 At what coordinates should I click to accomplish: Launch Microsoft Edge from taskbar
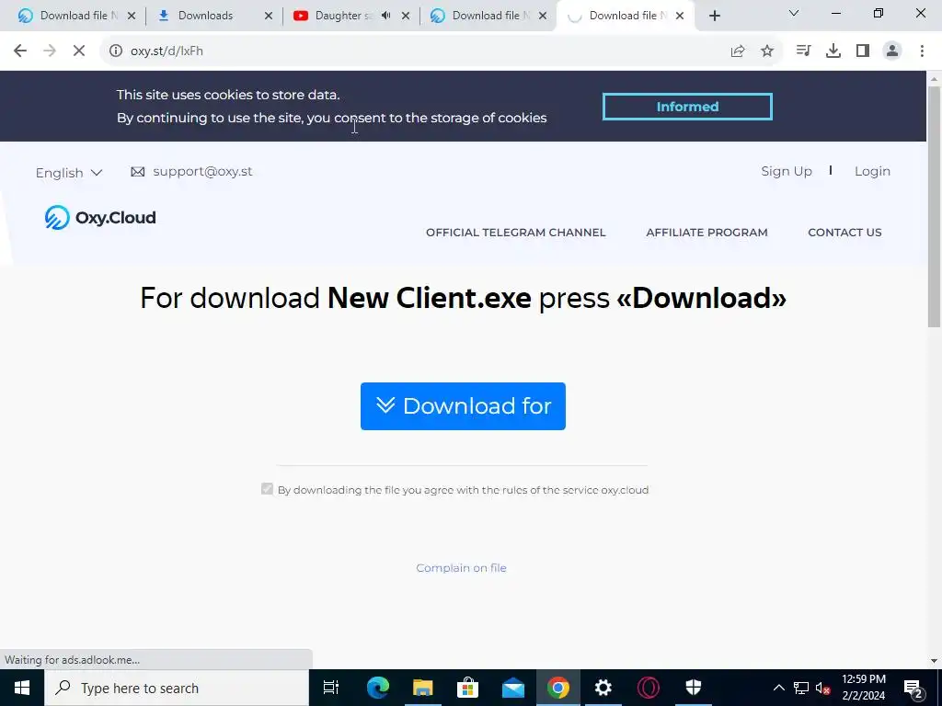(378, 688)
